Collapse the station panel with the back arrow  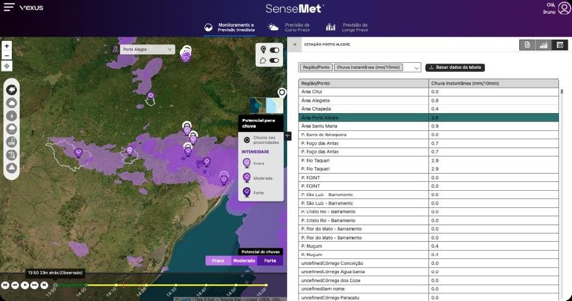pyautogui.click(x=295, y=44)
